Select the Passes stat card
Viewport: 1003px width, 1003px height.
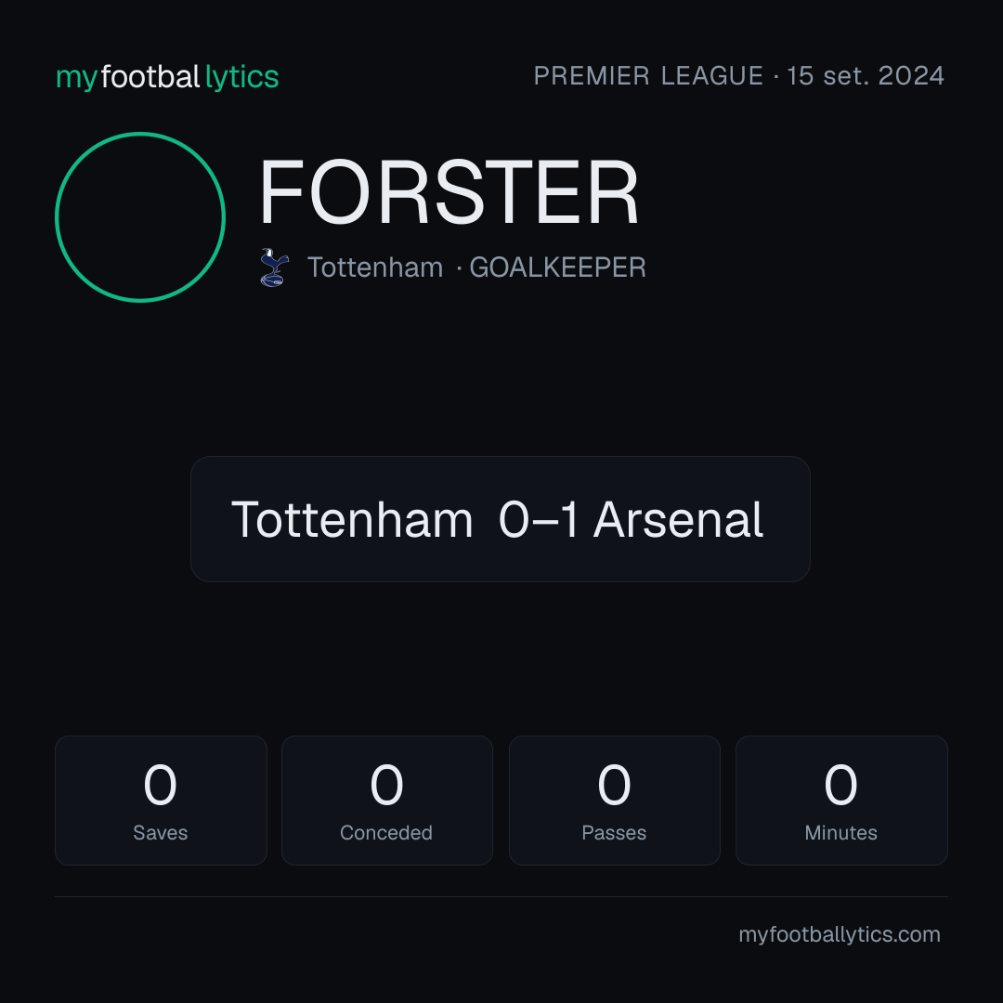[614, 801]
